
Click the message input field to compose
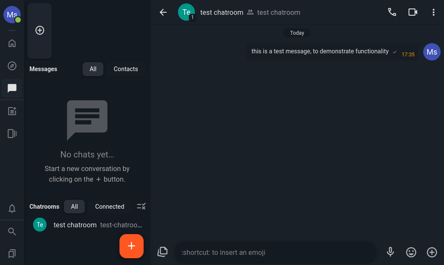coord(275,252)
